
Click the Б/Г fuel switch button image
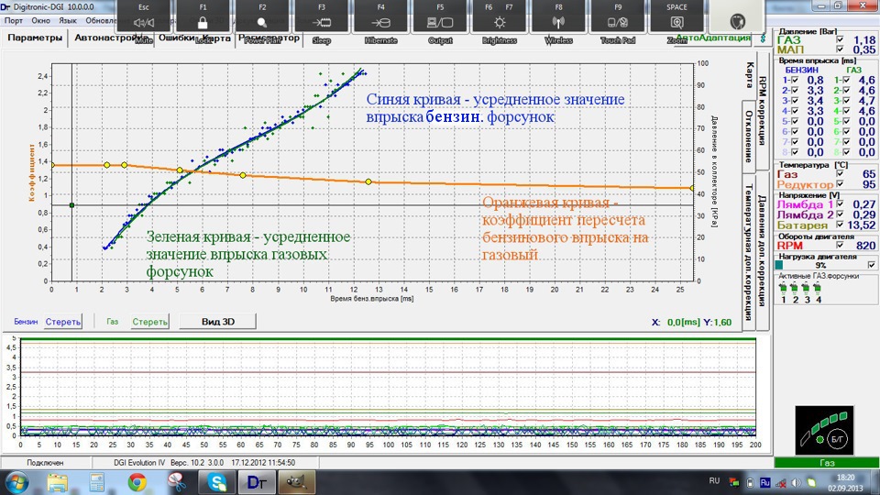point(824,430)
